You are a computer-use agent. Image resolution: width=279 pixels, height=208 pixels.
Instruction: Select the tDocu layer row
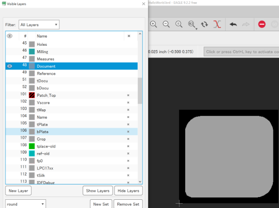click(x=71, y=81)
